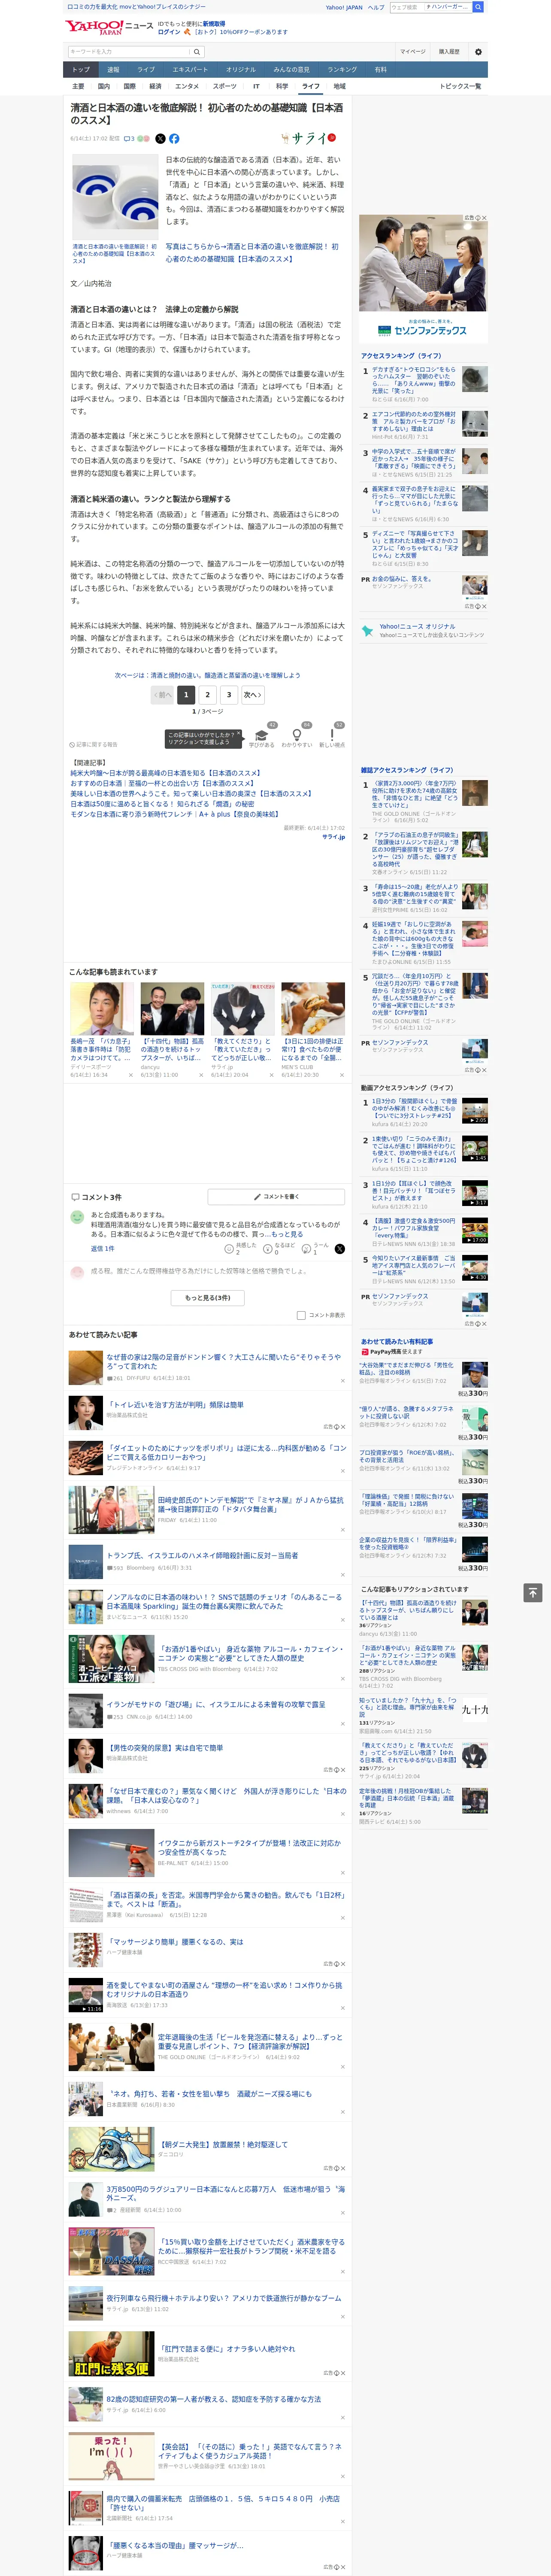Toggle the コメント非表示 checkbox
Image resolution: width=551 pixels, height=2576 pixels.
(301, 1315)
